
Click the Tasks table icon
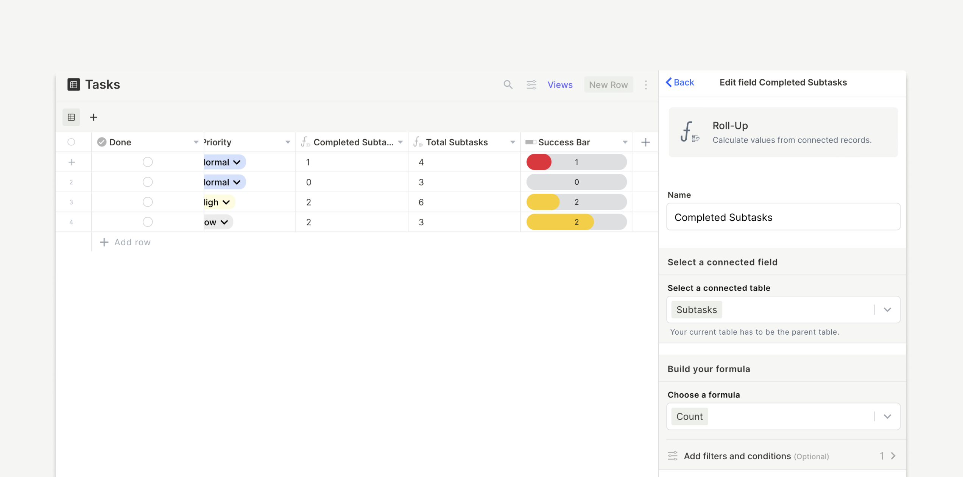(73, 84)
